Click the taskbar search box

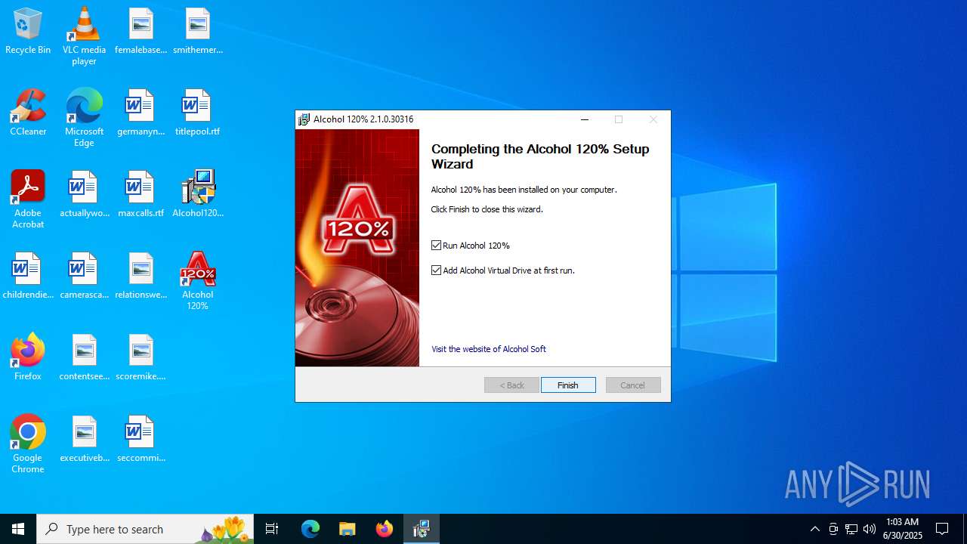(x=145, y=529)
